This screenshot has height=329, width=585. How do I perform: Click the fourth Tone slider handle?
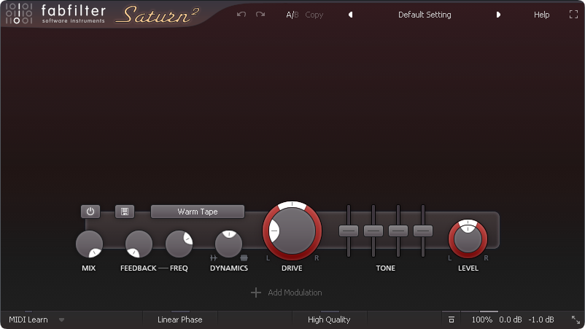423,231
